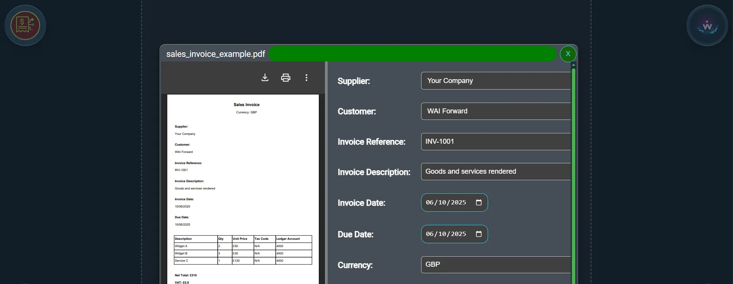Click the Supplier input field

pyautogui.click(x=496, y=81)
